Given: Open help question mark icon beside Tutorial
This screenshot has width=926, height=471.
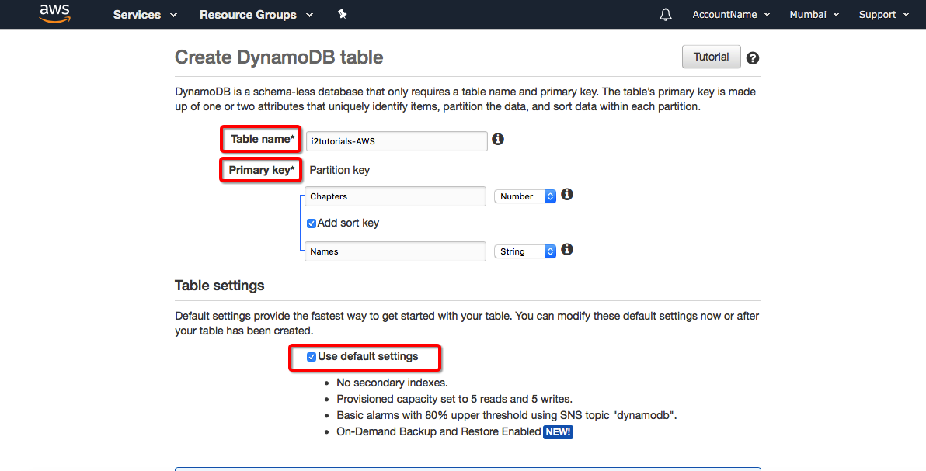Looking at the screenshot, I should 752,58.
